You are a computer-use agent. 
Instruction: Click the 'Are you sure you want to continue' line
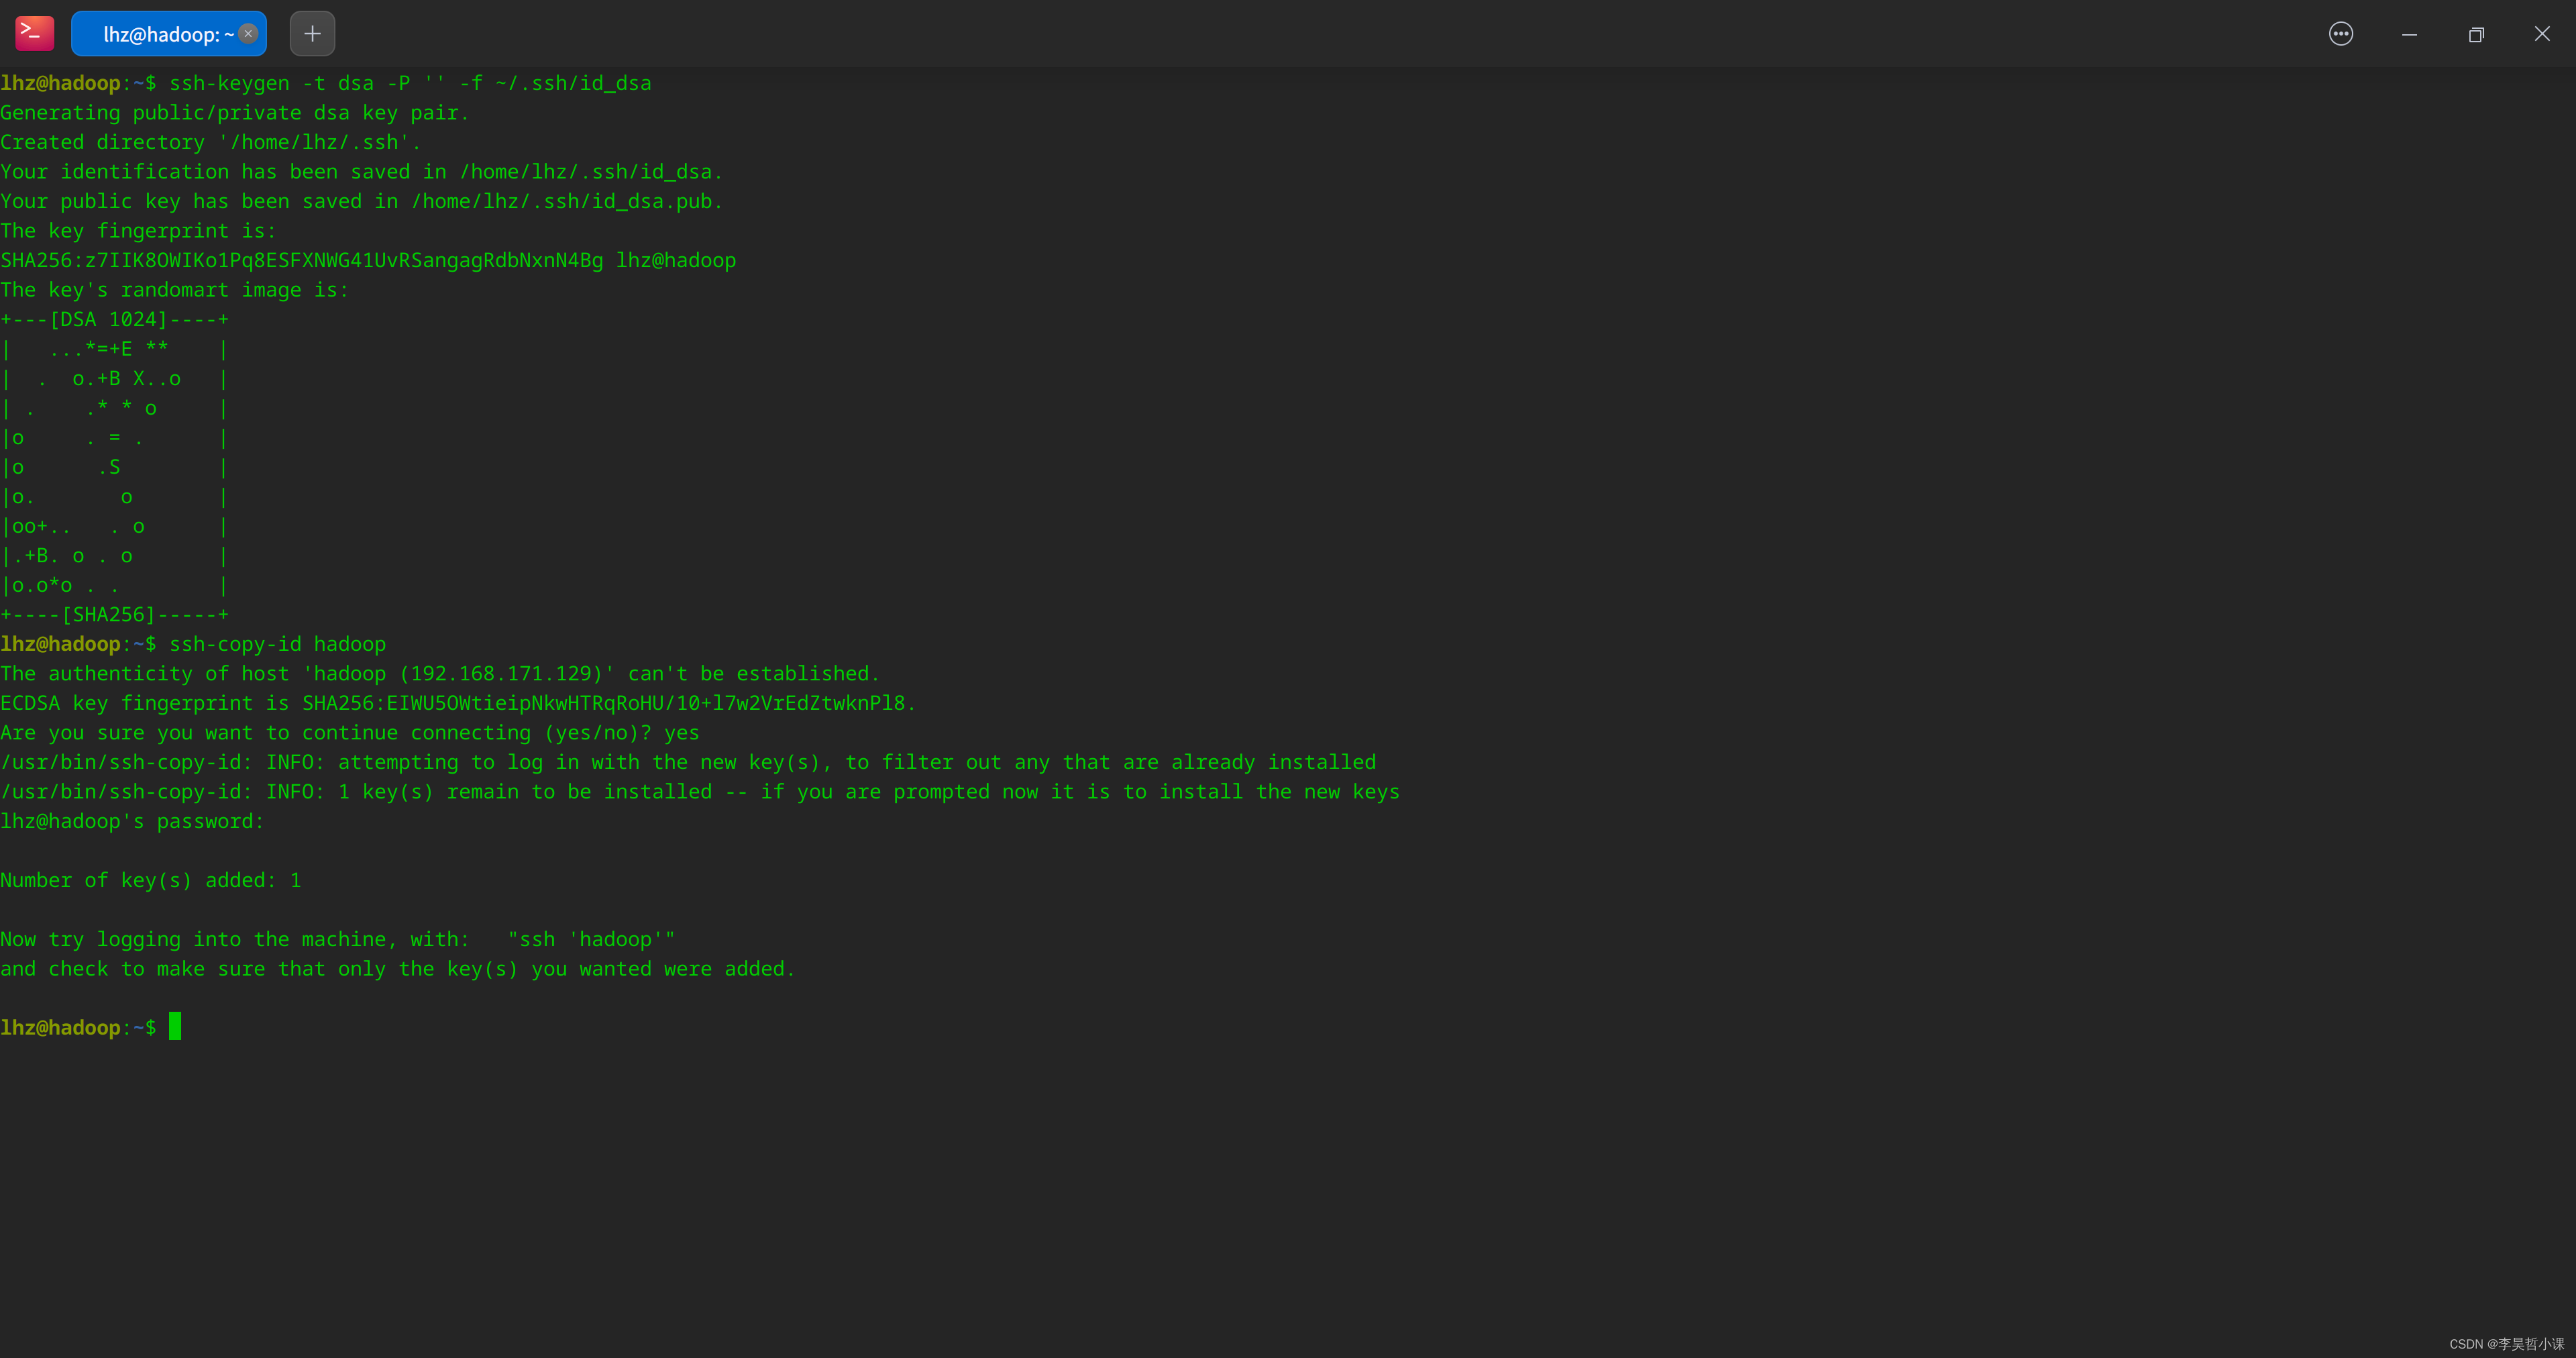(350, 733)
